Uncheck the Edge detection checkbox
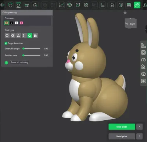Viewport: 147px width, 142px height. (6, 43)
